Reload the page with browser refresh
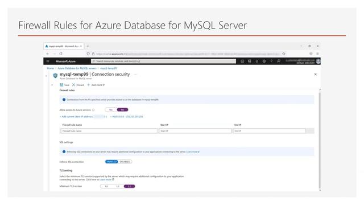Viewport: 364px width, 205px height. [x=61, y=54]
